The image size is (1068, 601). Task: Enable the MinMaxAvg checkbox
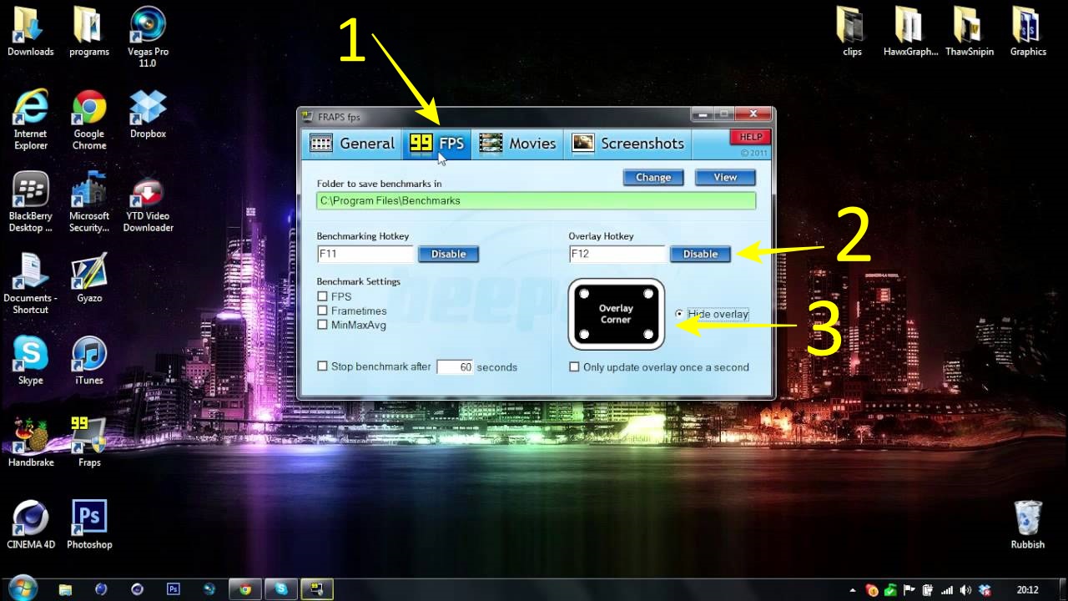[322, 325]
